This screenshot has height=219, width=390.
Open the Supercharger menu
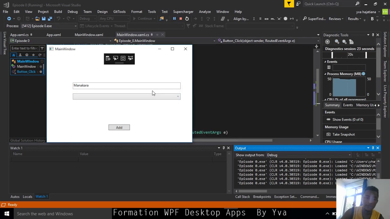pos(183,12)
